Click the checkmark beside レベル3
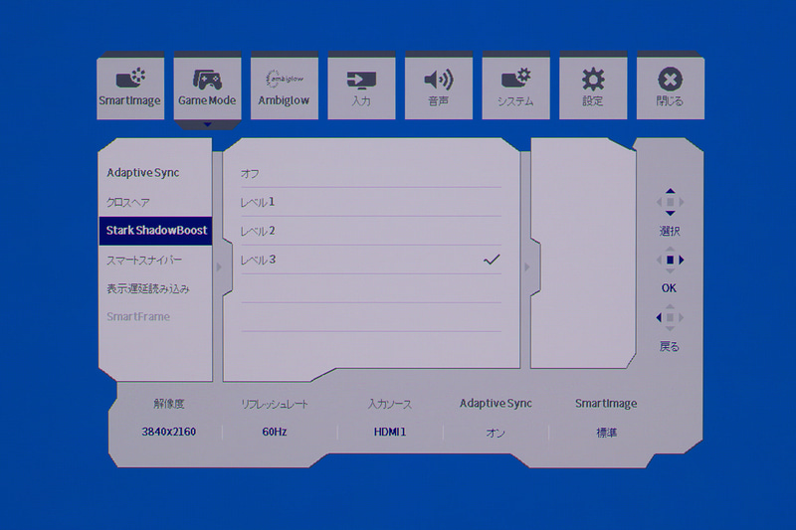This screenshot has height=530, width=796. tap(492, 260)
